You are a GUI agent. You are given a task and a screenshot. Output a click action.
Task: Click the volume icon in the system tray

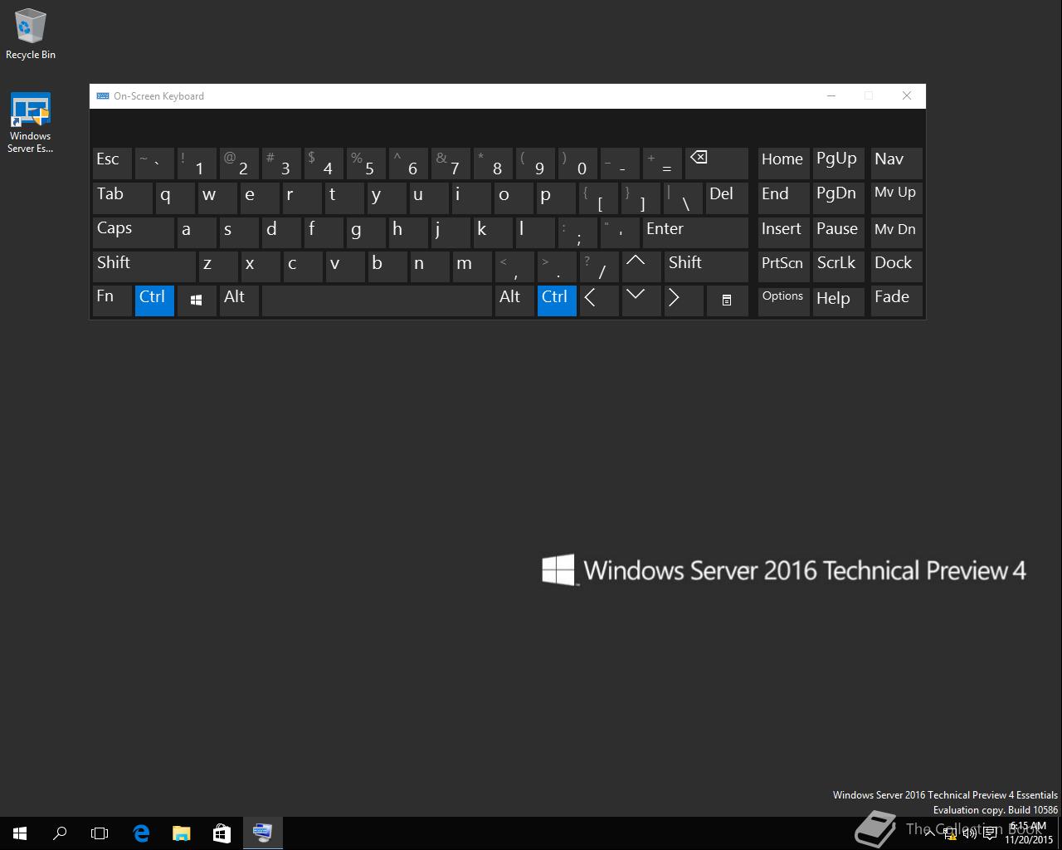pyautogui.click(x=970, y=833)
